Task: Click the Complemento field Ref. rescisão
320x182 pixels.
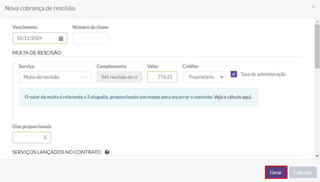Action: pos(119,77)
